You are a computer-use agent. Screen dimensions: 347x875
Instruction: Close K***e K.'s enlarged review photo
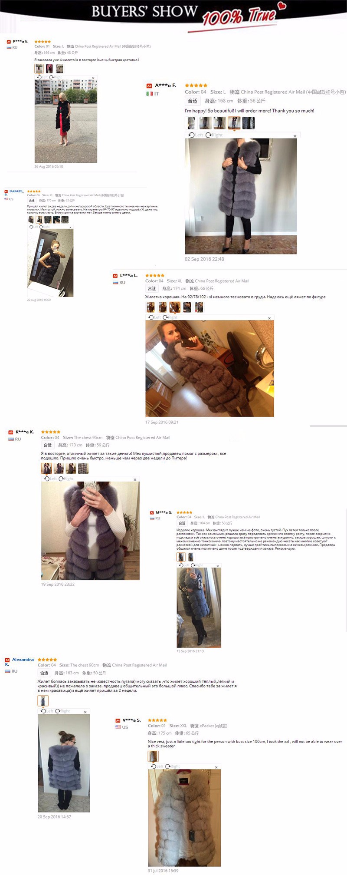pyautogui.click(x=135, y=479)
